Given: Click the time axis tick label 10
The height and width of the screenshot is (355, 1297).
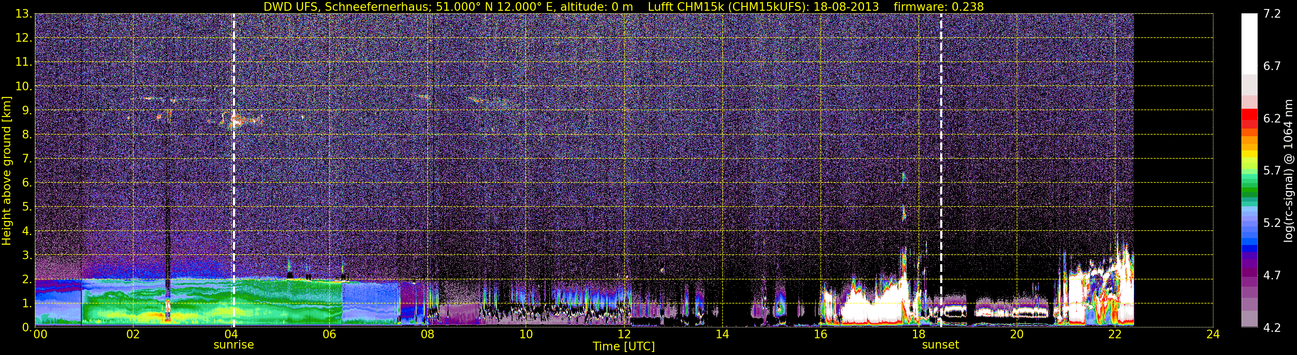Looking at the screenshot, I should click(526, 334).
